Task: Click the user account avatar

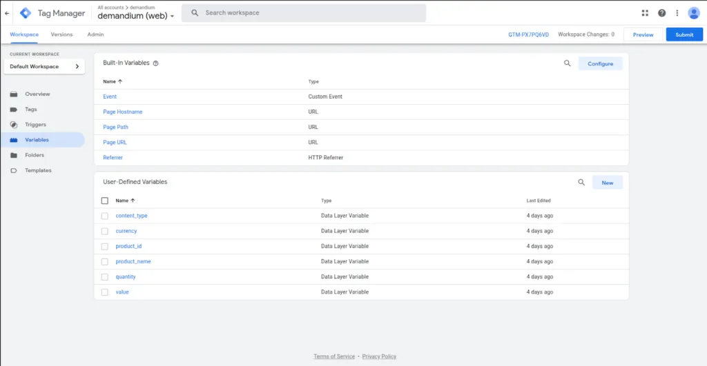Action: [x=693, y=13]
